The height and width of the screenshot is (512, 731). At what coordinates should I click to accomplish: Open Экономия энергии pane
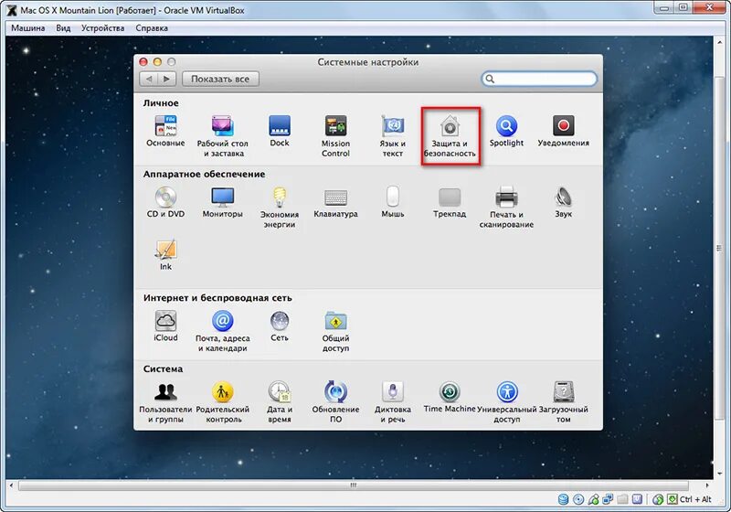280,208
